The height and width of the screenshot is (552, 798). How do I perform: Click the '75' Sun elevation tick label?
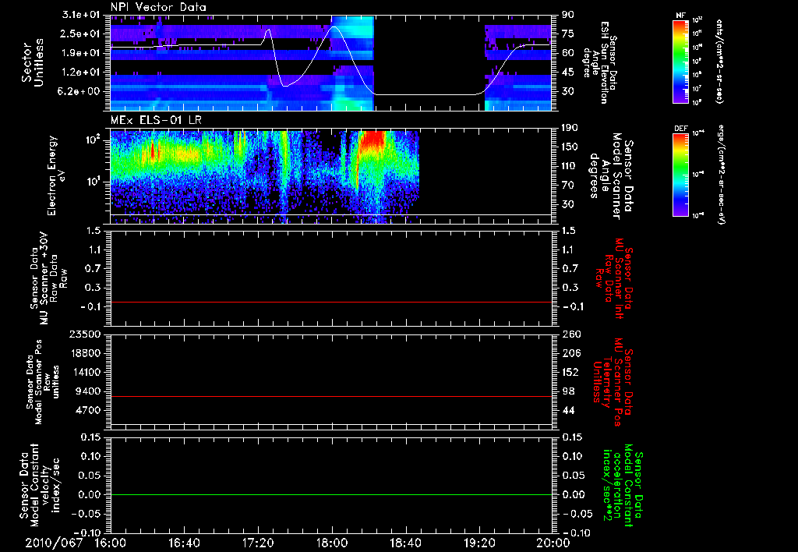(x=568, y=34)
